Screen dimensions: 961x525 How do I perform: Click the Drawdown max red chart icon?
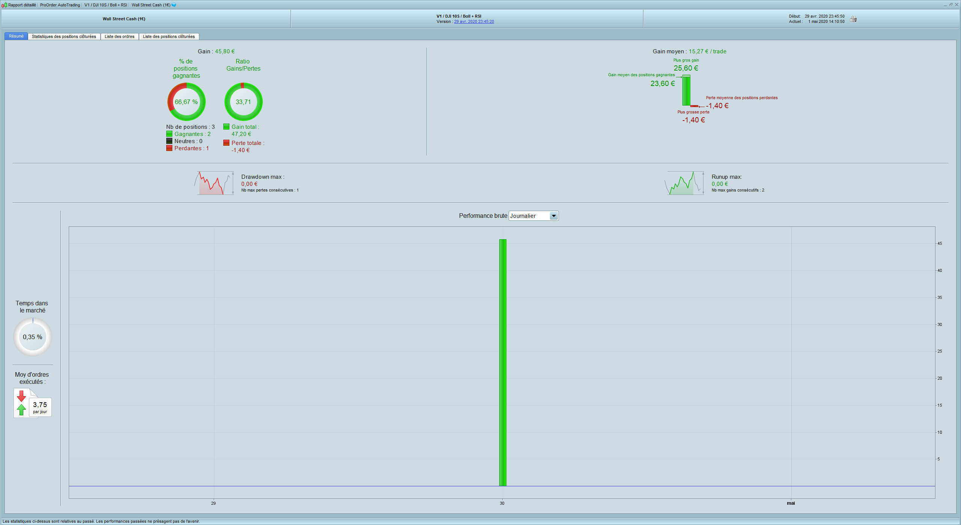coord(214,183)
